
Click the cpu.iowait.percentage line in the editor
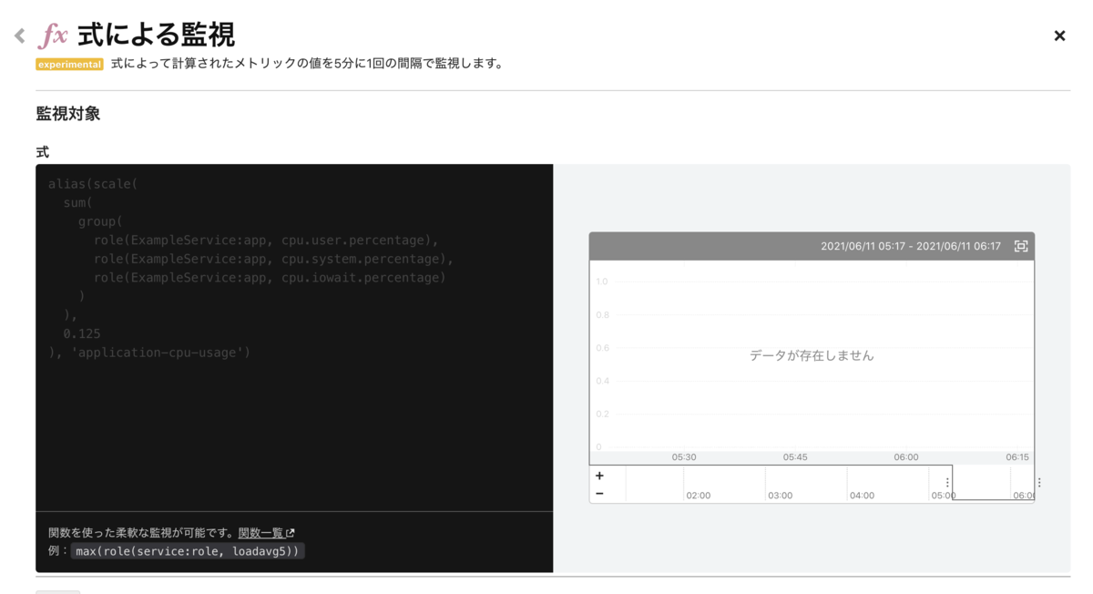click(270, 278)
